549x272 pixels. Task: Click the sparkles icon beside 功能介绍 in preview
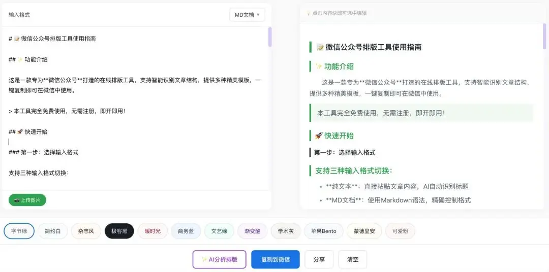click(319, 66)
